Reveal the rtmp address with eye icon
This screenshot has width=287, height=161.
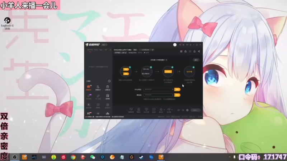coord(173,89)
